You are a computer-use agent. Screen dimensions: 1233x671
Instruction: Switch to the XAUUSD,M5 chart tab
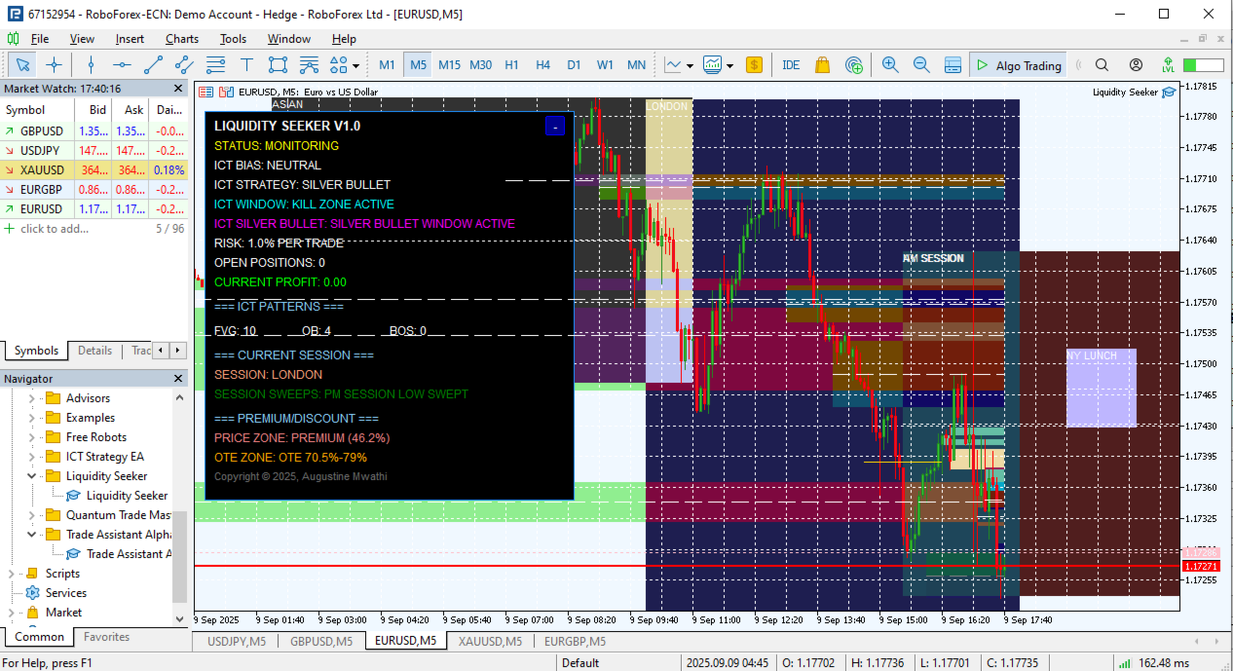point(490,641)
